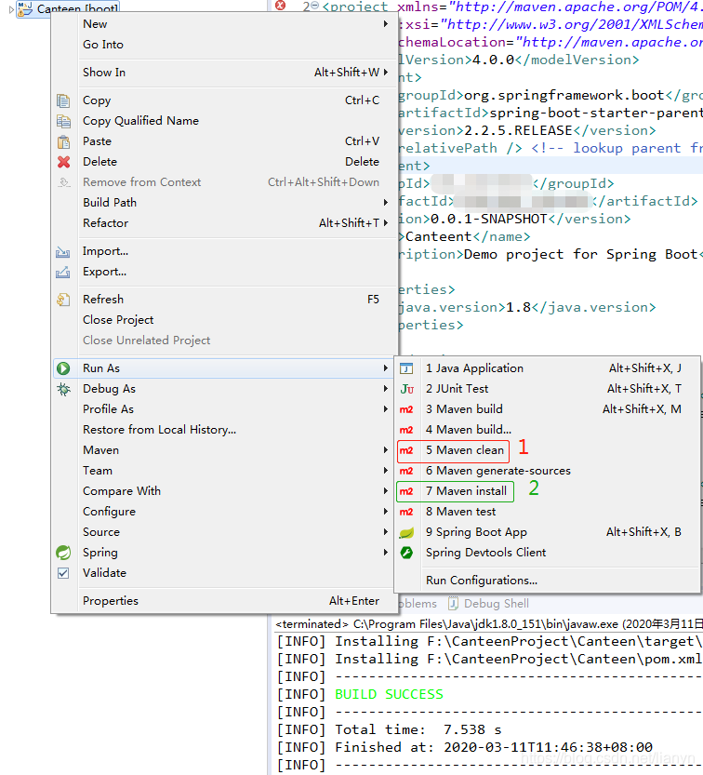The width and height of the screenshot is (703, 775).
Task: Click the Debug Shell tab icon
Action: coord(453,604)
